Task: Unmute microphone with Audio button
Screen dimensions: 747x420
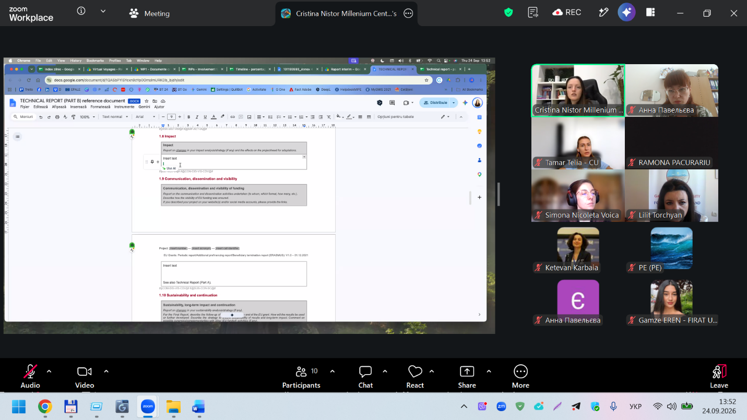Action: tap(30, 377)
